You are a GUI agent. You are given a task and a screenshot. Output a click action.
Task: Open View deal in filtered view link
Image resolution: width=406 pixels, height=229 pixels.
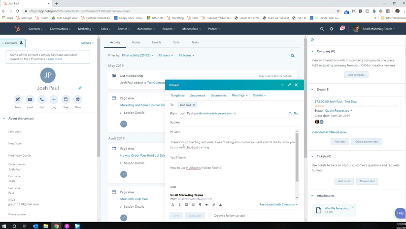(329, 132)
